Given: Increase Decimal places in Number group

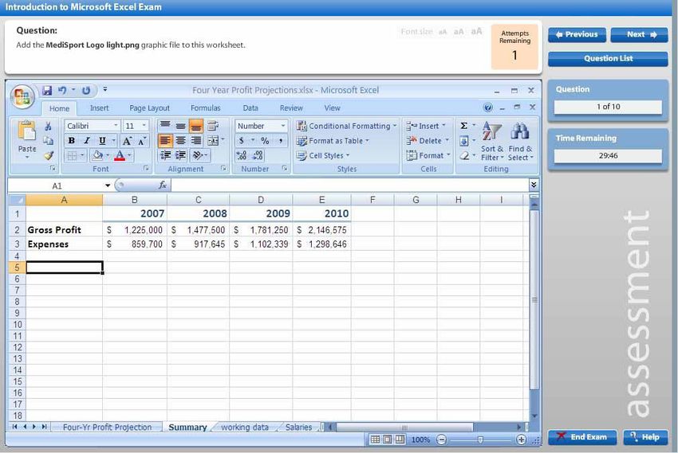Looking at the screenshot, I should coord(241,155).
